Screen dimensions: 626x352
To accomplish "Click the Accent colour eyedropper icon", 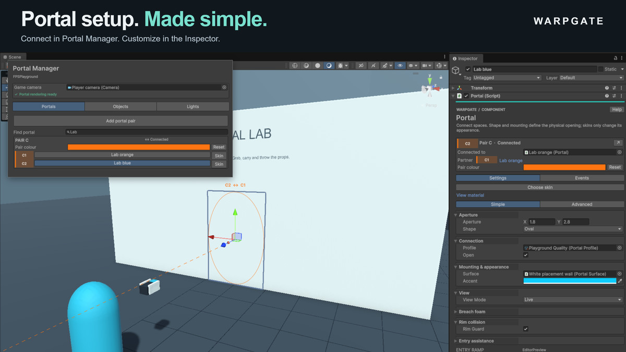I will point(620,281).
